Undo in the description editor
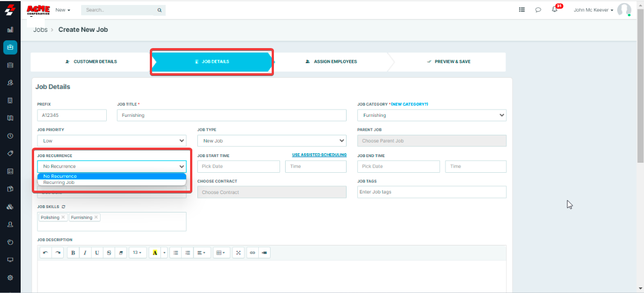This screenshot has width=644, height=293. pos(46,253)
